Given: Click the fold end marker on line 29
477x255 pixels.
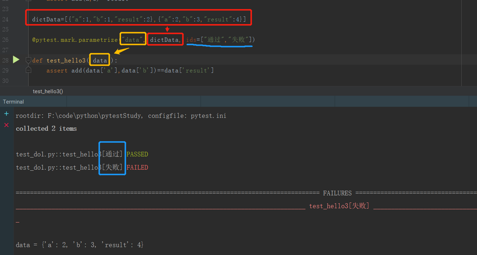Looking at the screenshot, I should [x=28, y=70].
